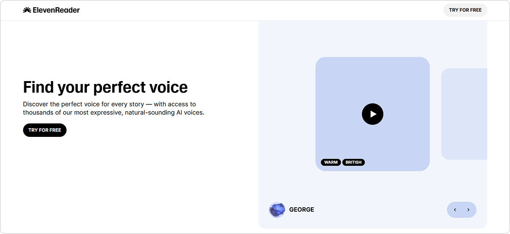Click the "natural-sounding AI voices" text line
510x234 pixels.
[x=114, y=113]
